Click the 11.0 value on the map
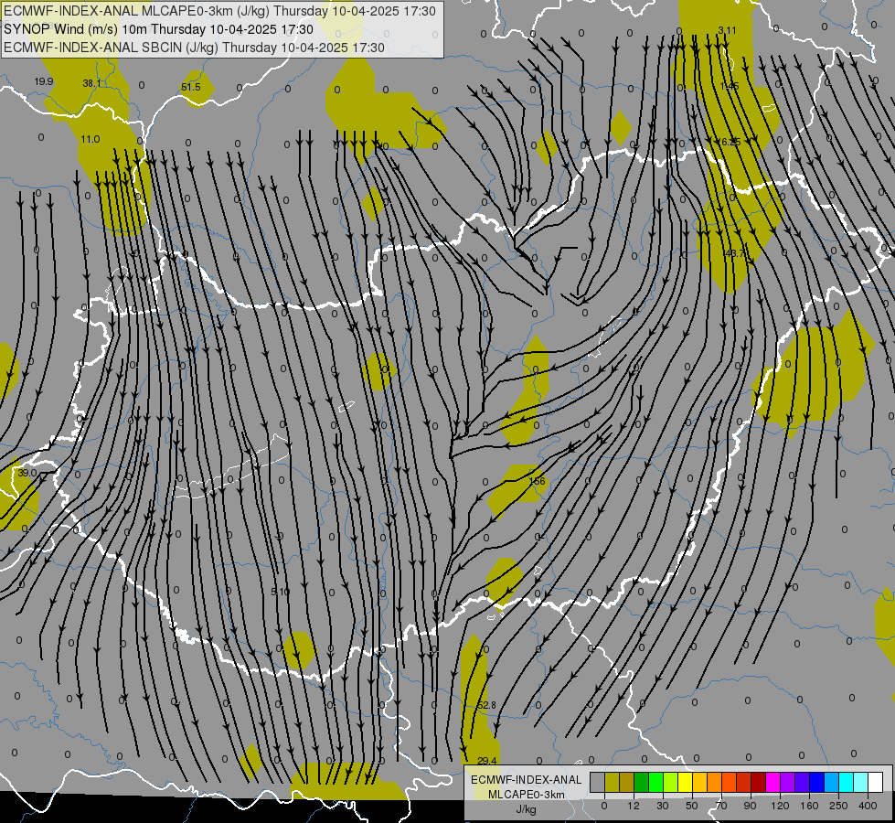895x823 pixels. 91,139
